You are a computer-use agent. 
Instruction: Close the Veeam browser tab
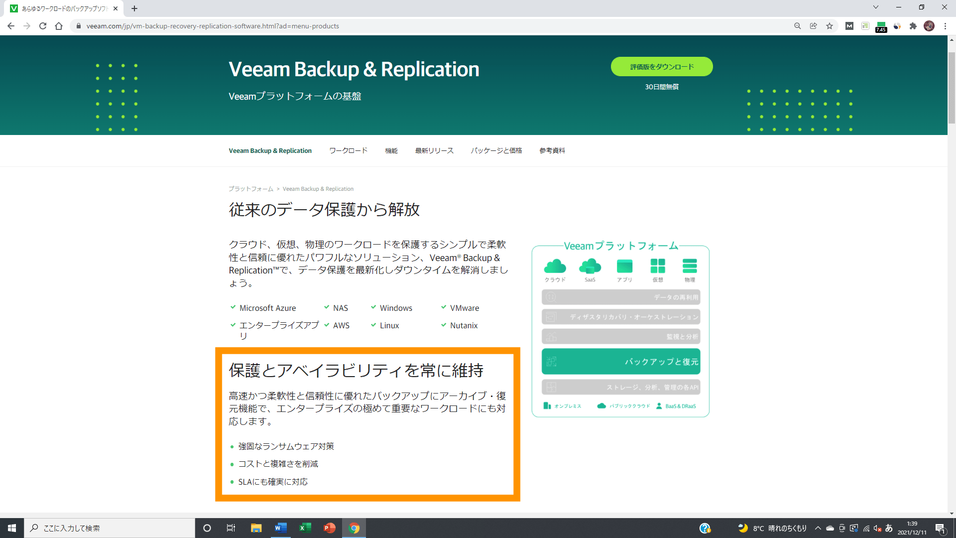(116, 8)
